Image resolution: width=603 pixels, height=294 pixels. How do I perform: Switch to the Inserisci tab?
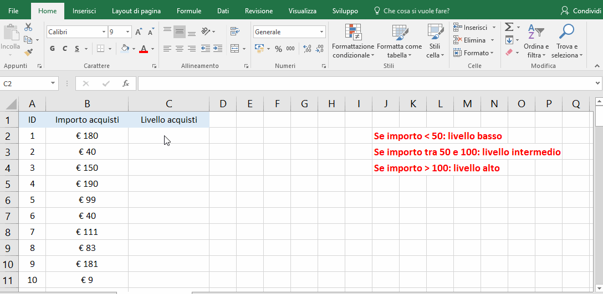coord(84,11)
